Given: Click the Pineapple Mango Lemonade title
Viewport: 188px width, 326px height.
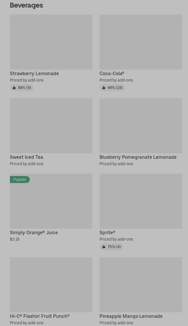Looking at the screenshot, I should pos(131,316).
